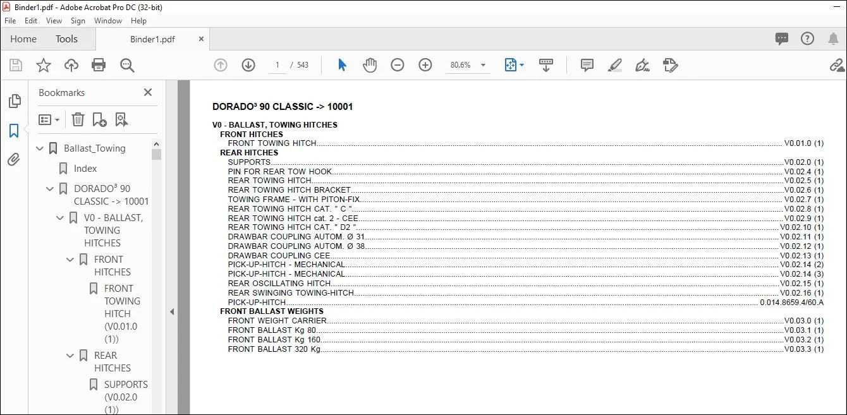Click the scrolling mode keyboard icon
The image size is (847, 415).
coord(546,65)
